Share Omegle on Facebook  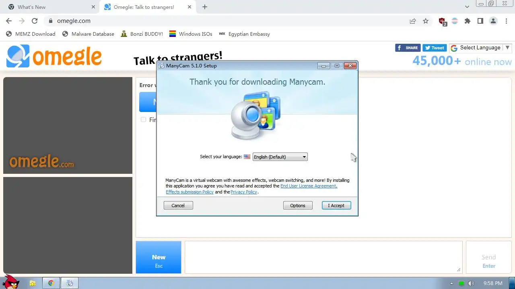click(408, 48)
